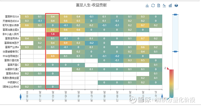Image resolution: width=201 pixels, height=106 pixels.
Task: Click the 20-08-20 date axis label
Action: pyautogui.click(x=104, y=96)
